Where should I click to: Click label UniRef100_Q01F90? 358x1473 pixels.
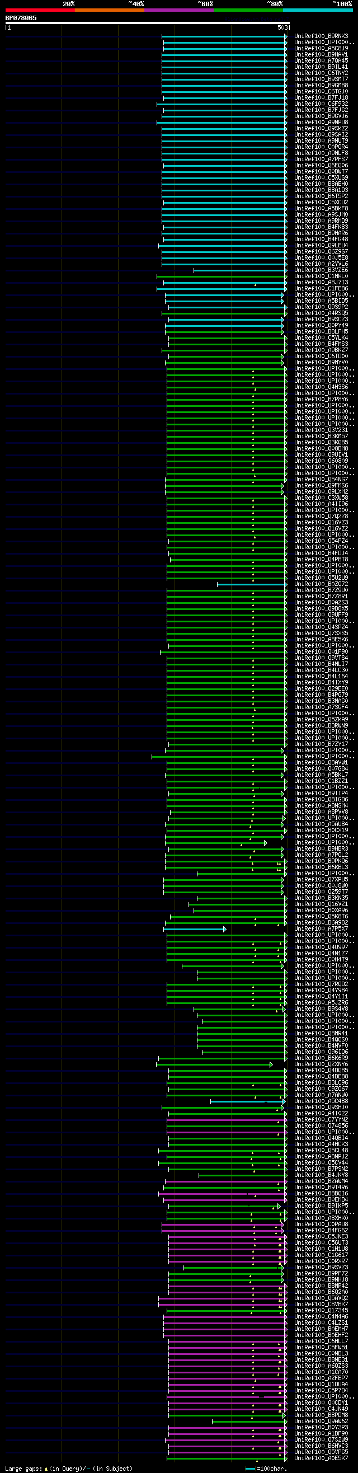(x=322, y=652)
